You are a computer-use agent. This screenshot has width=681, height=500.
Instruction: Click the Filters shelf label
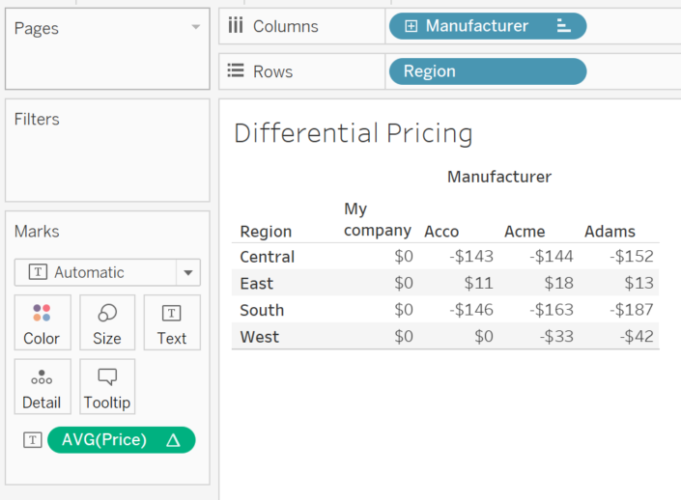pos(37,119)
